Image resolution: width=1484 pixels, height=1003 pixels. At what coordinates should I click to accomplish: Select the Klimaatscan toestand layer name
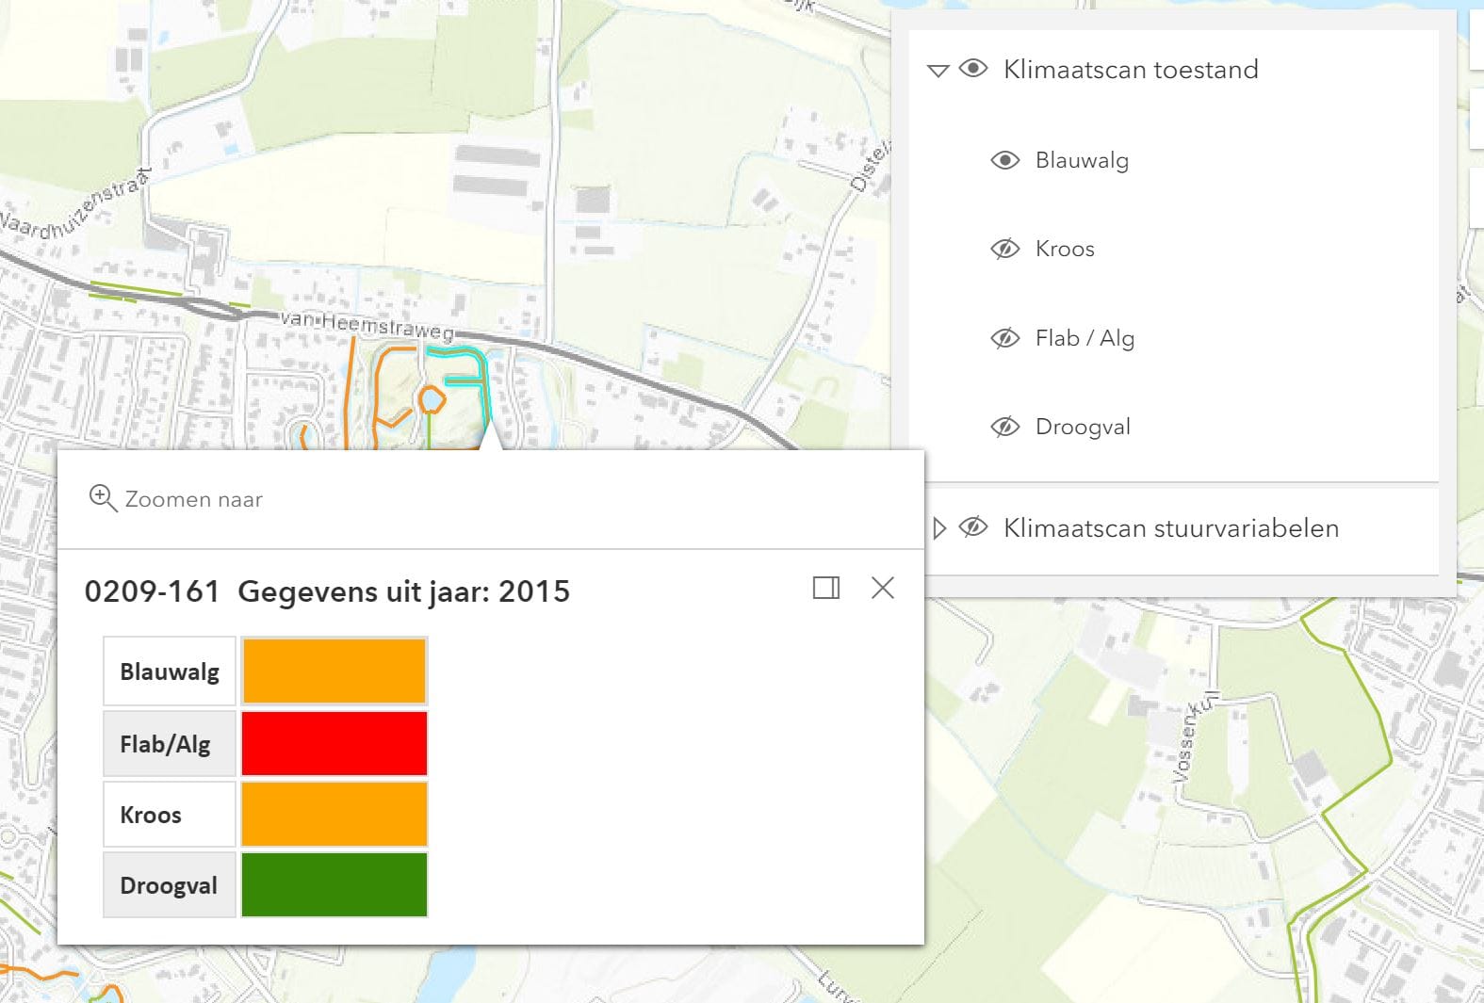[1131, 69]
